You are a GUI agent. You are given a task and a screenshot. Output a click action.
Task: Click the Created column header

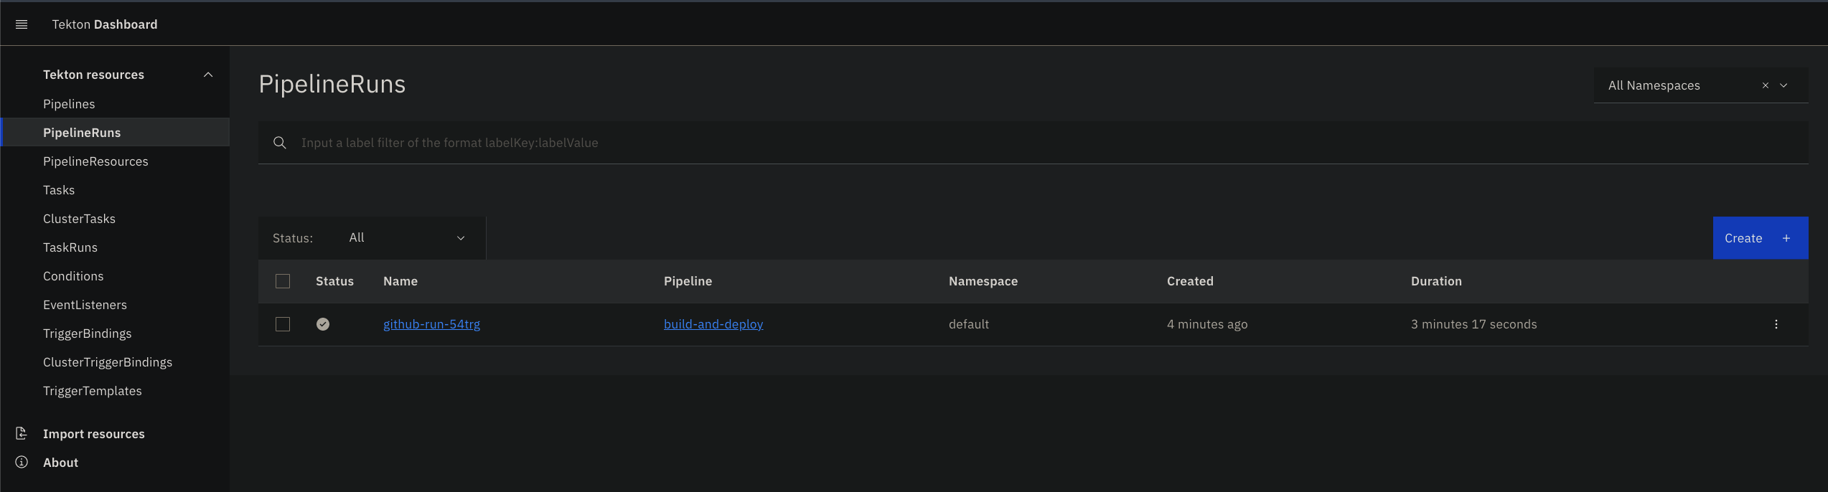(x=1190, y=281)
